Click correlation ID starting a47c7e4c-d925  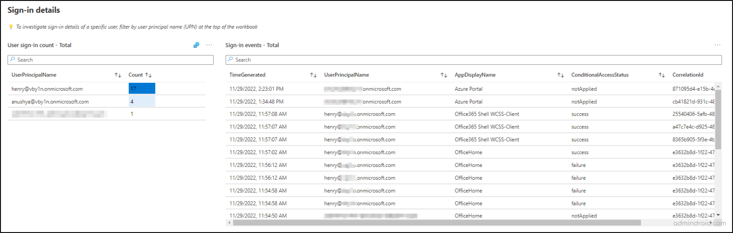[693, 127]
